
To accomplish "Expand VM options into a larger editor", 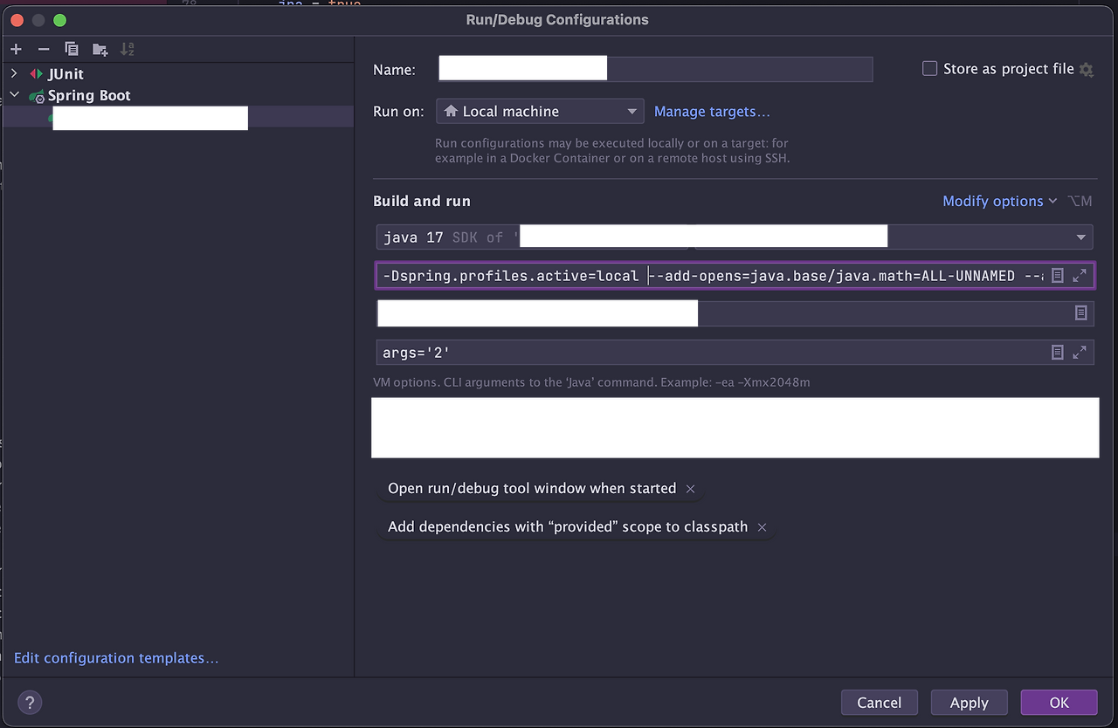I will tap(1081, 275).
